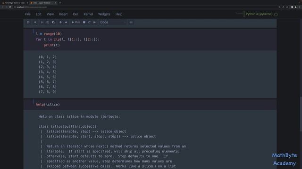302x169 pixels.
Task: Interrupt the kernel with the stop square
Action: 84,22
